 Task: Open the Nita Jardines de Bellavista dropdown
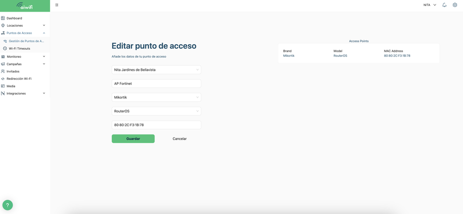[156, 70]
